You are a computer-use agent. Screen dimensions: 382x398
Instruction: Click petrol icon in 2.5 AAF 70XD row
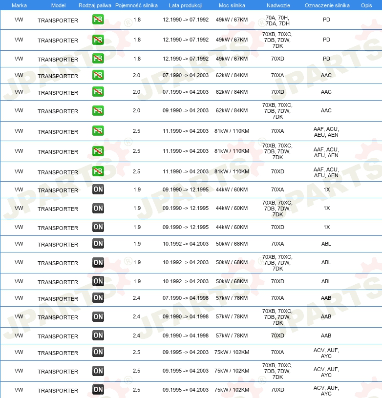click(x=98, y=171)
